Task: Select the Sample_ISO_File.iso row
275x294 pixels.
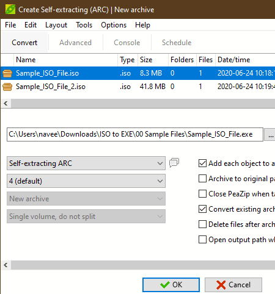Action: (x=137, y=73)
